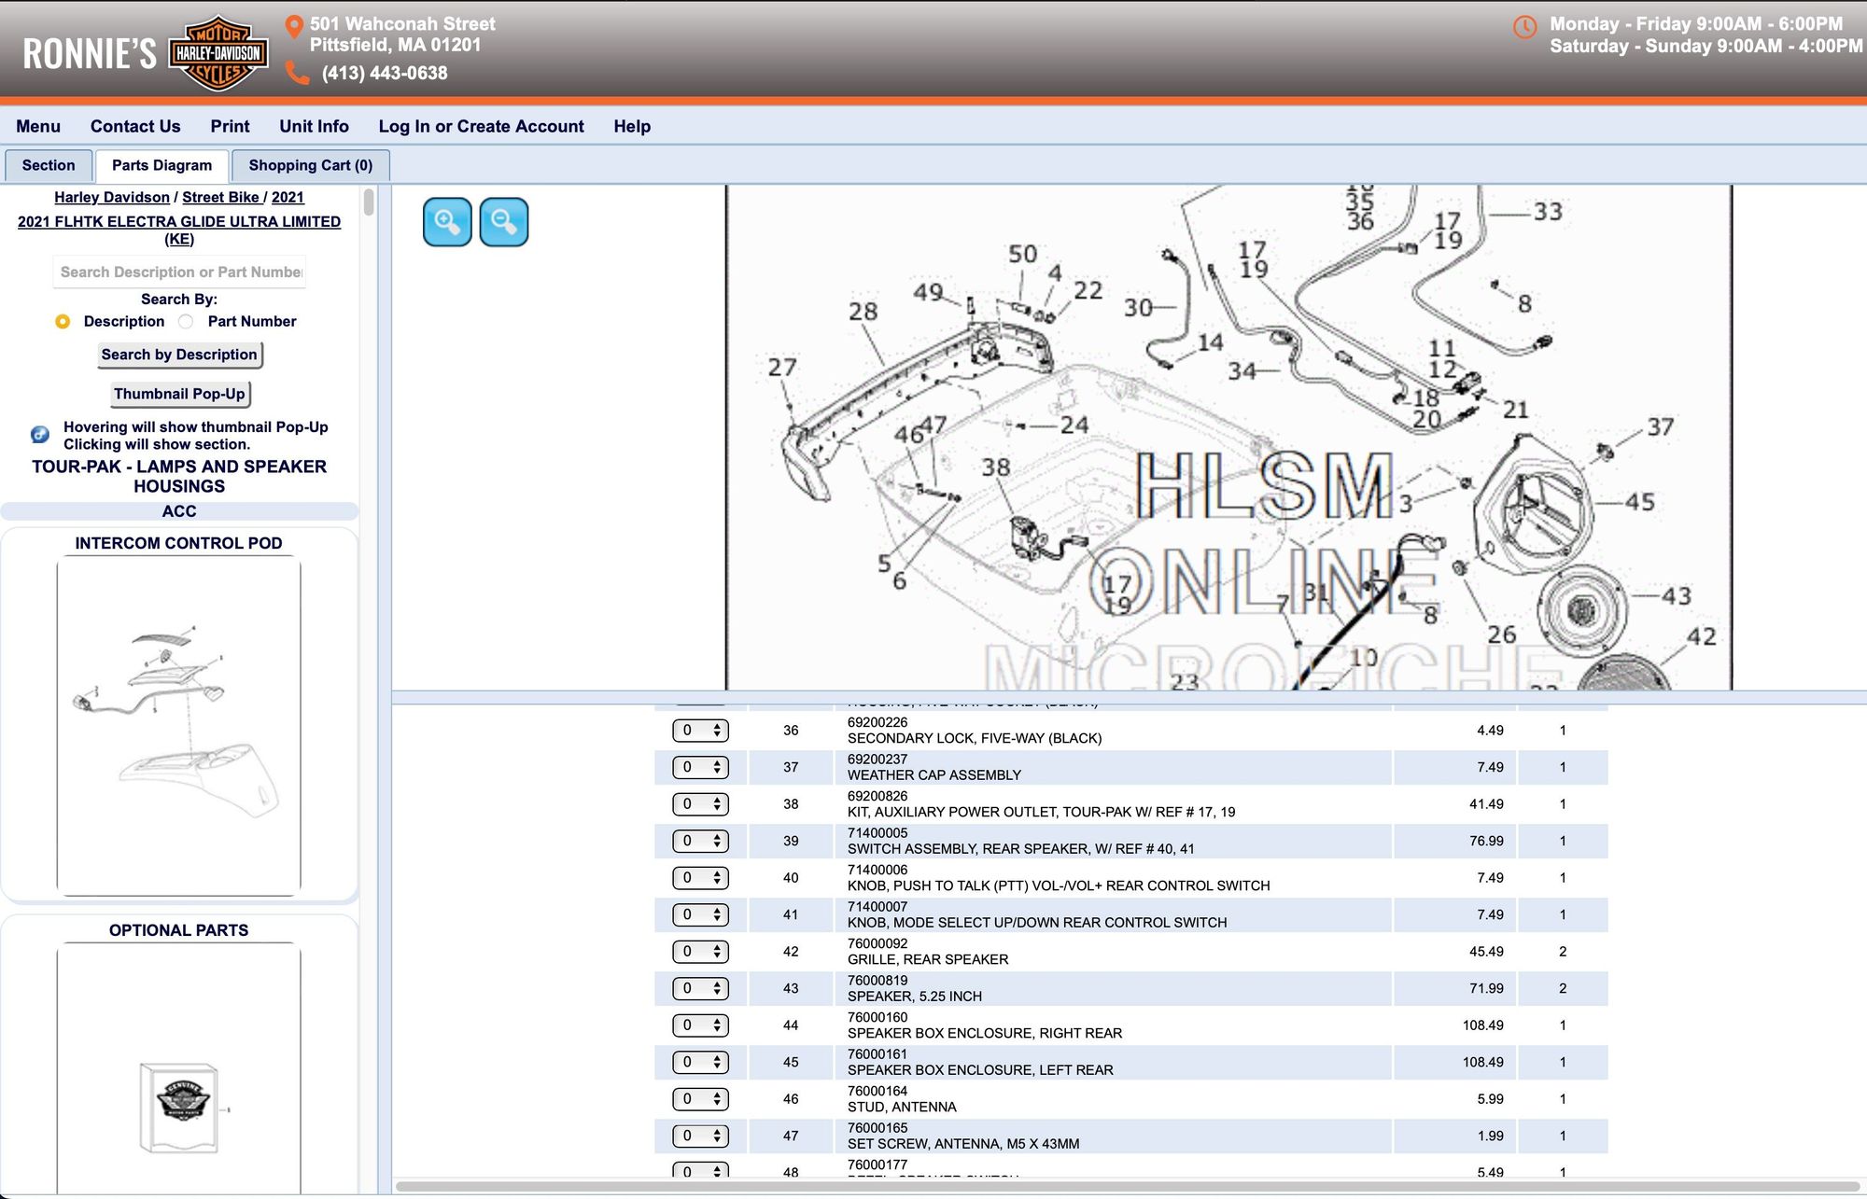Open quantity selector for item 40 PTT knob
Screen dimensions: 1867x1199
[x=700, y=878]
